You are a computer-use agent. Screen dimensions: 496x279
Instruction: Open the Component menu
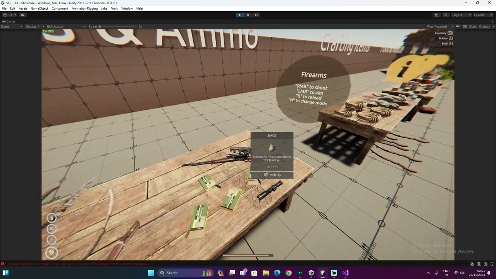60,9
